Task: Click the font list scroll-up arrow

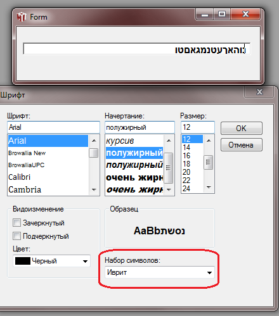Action: [94, 141]
